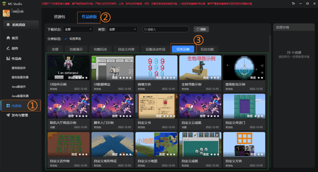
Task: Click the resource list vertical scrollbar
Action: (x=270, y=65)
